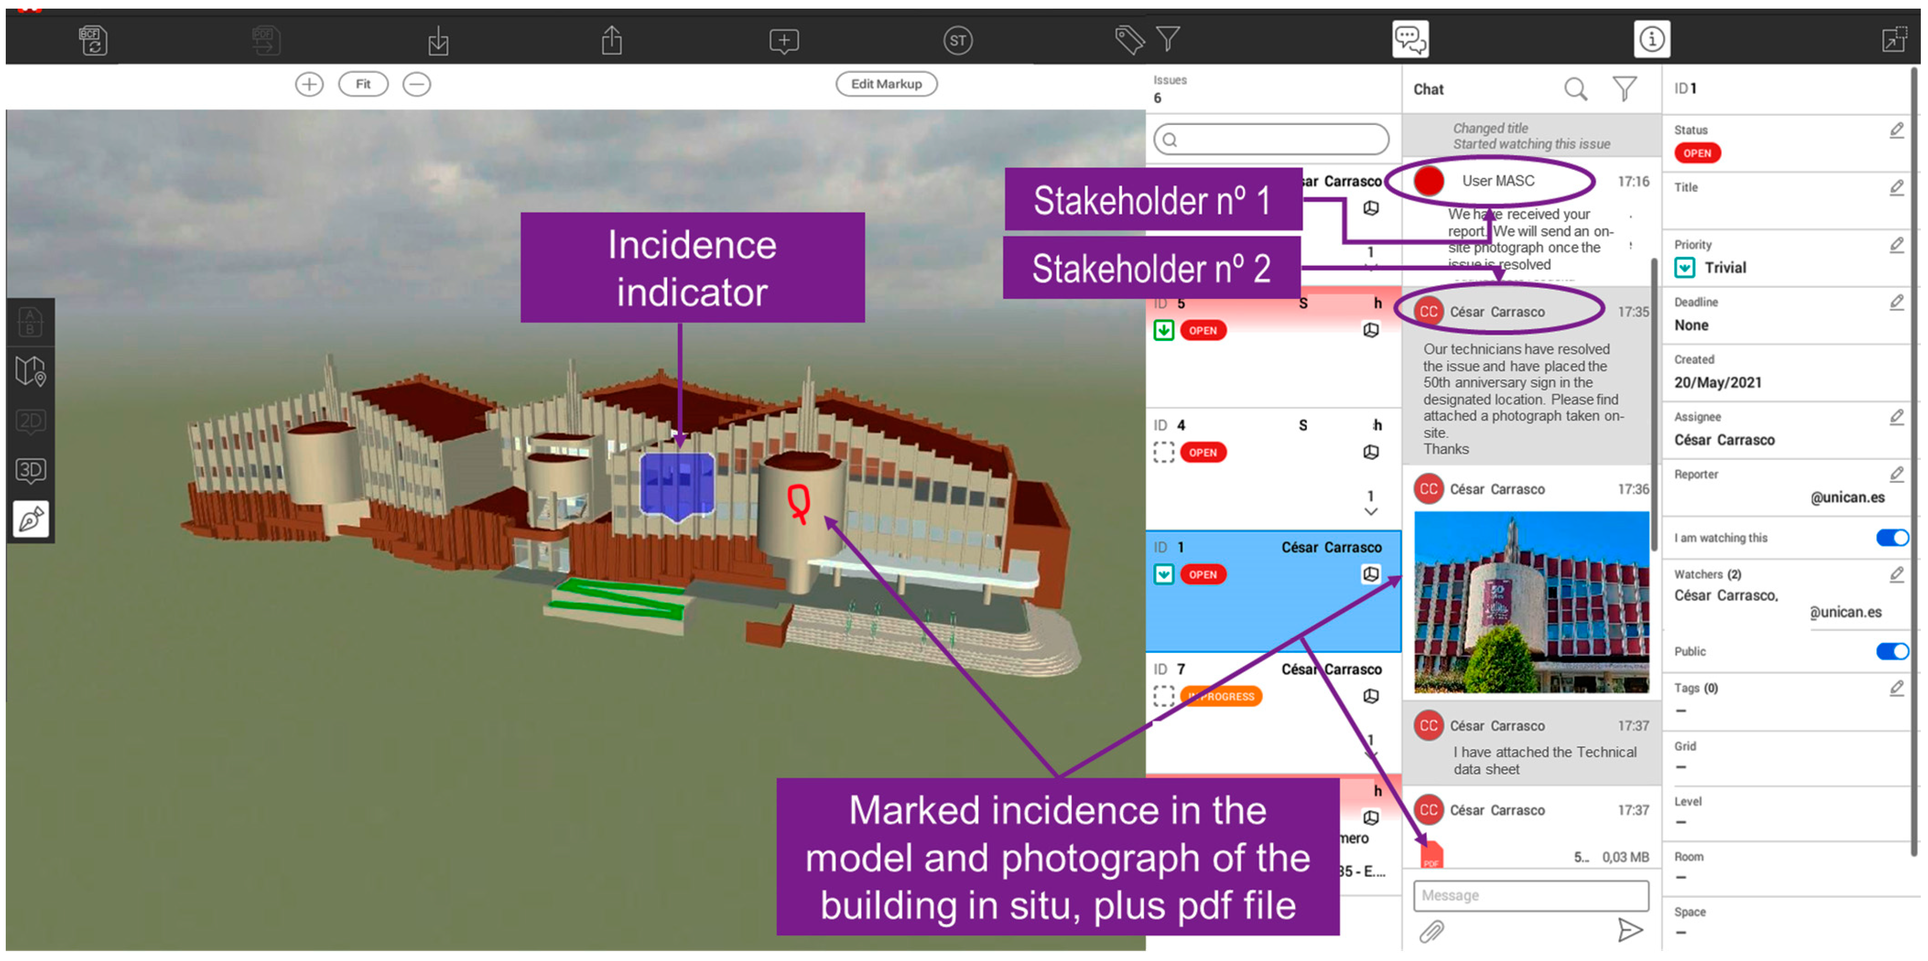Expand issue ID 4 details chevron

[x=1370, y=512]
